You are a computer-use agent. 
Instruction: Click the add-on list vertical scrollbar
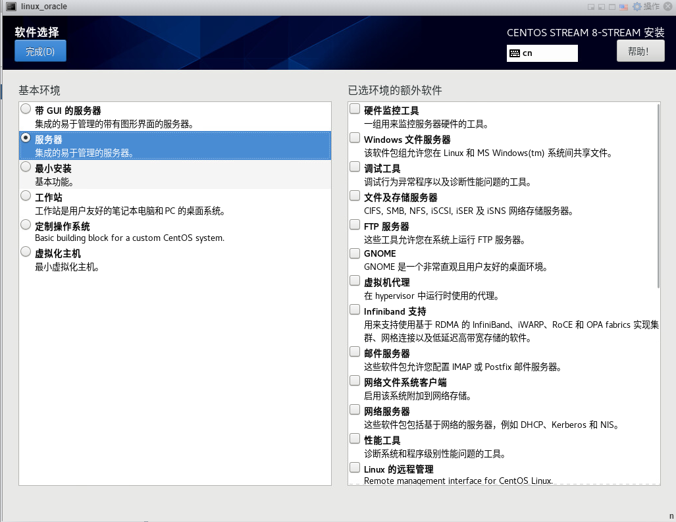(x=658, y=196)
